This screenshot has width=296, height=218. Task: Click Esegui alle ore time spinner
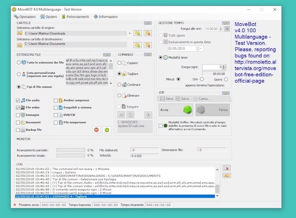pos(221,29)
